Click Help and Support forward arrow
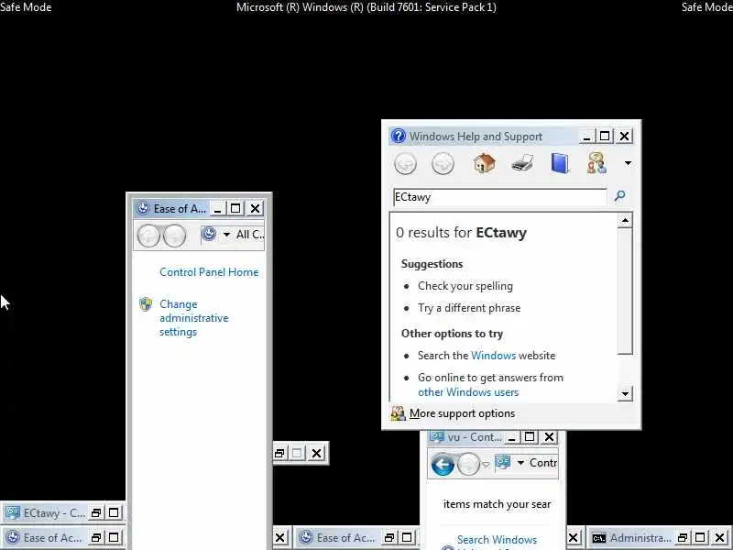This screenshot has height=550, width=733. coord(443,164)
